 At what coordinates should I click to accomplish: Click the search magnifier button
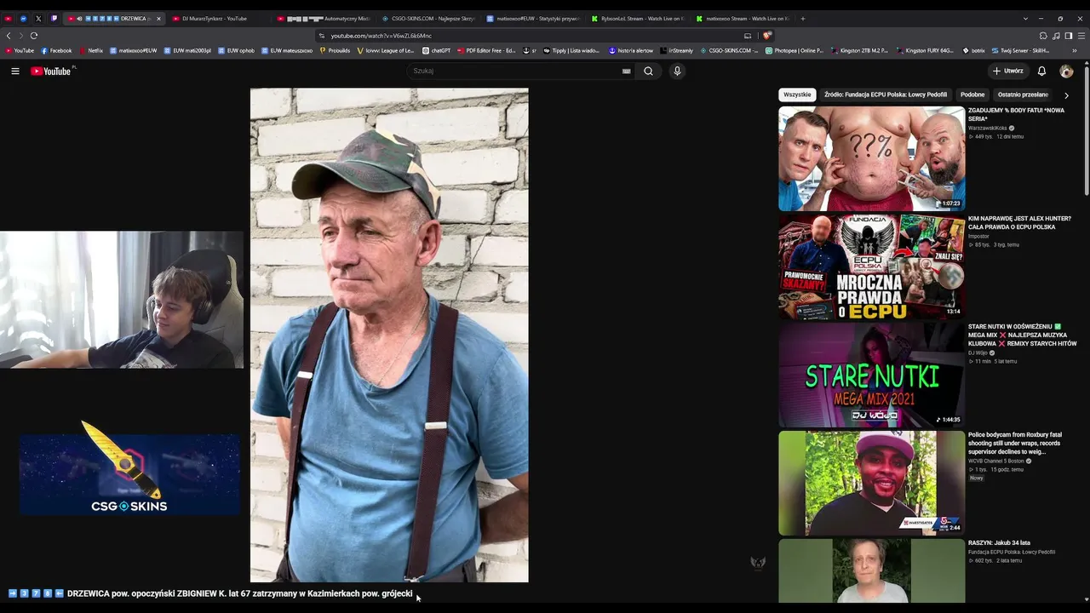[x=648, y=72]
